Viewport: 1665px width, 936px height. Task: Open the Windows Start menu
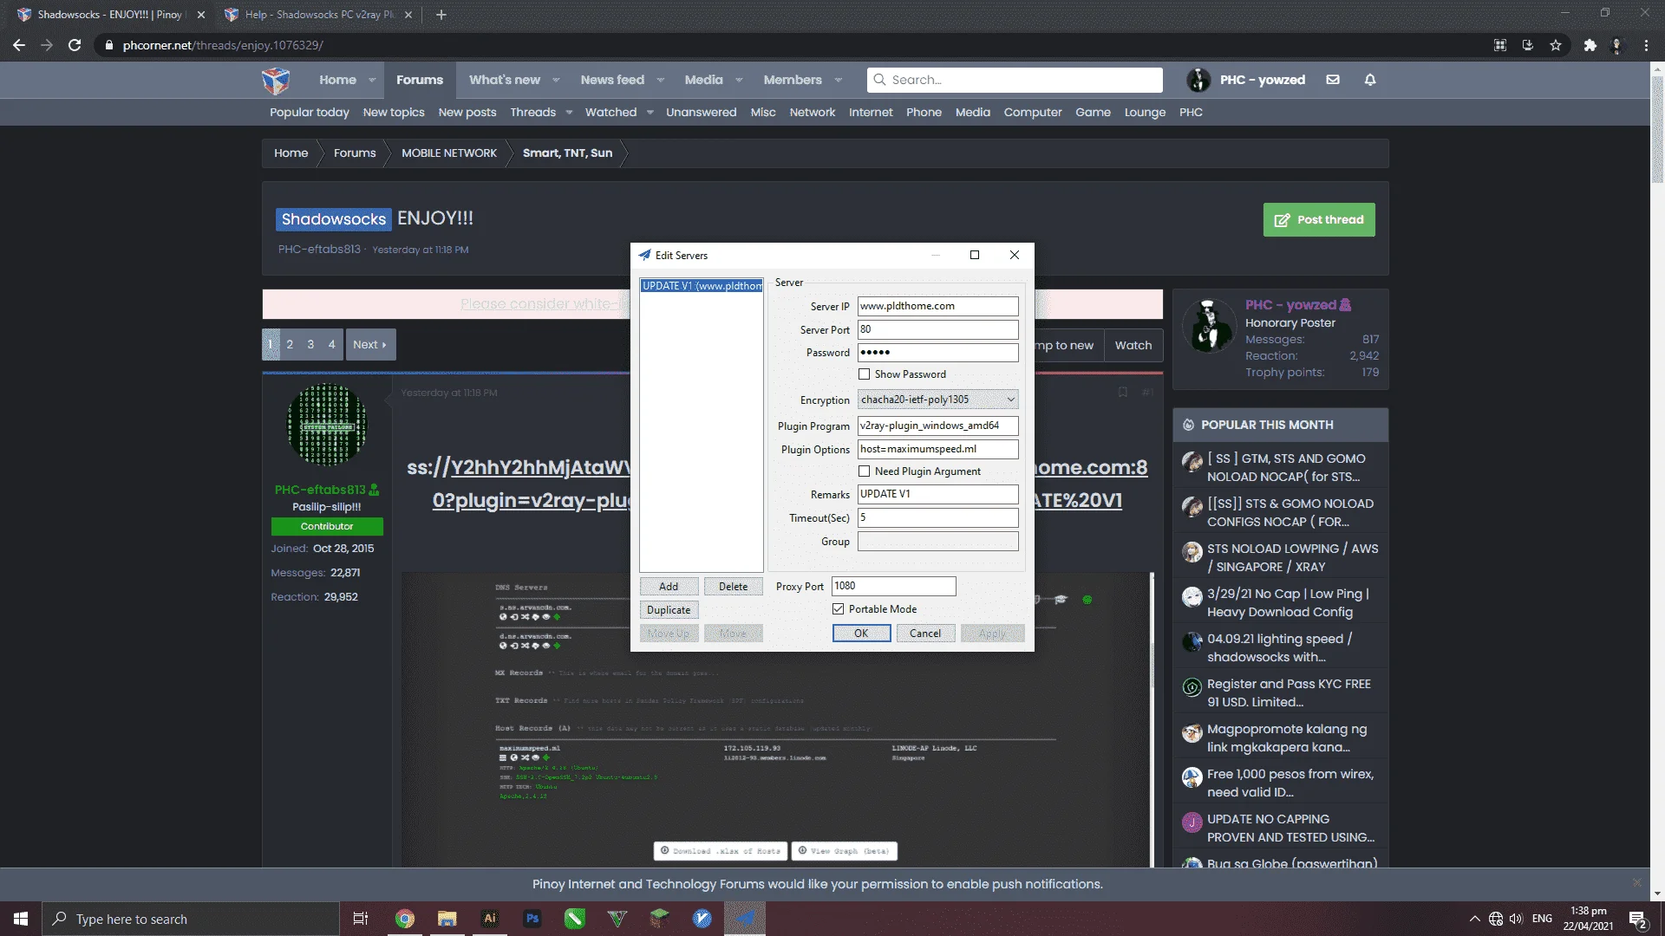tap(21, 919)
